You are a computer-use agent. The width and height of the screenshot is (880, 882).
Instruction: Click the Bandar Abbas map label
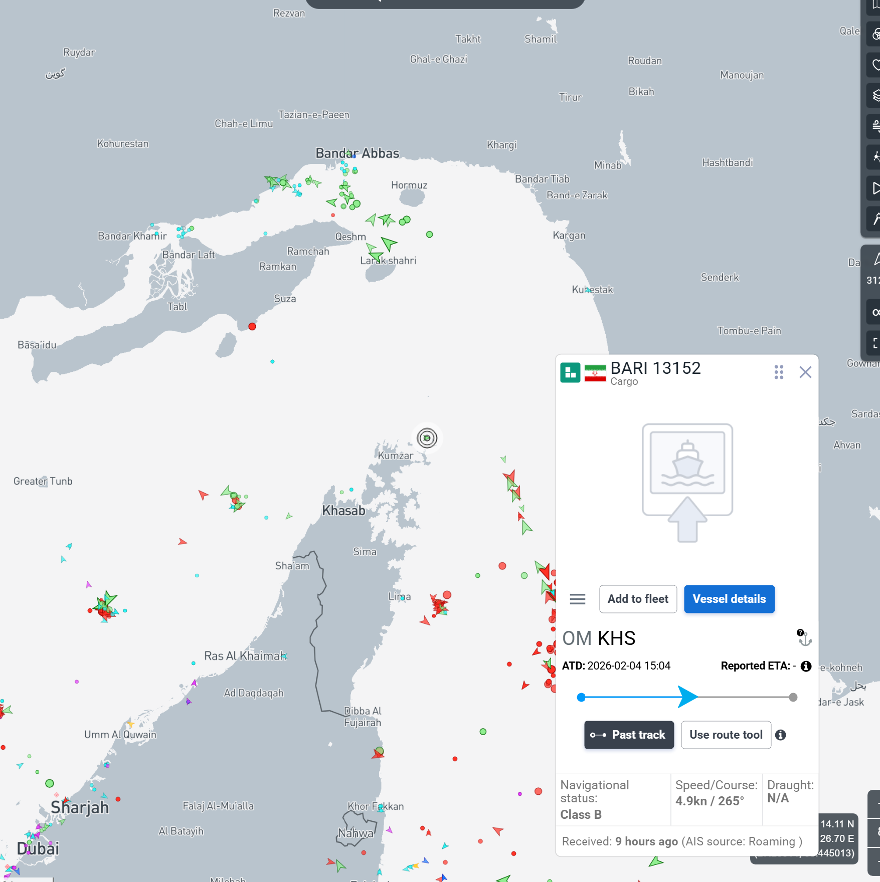(358, 153)
